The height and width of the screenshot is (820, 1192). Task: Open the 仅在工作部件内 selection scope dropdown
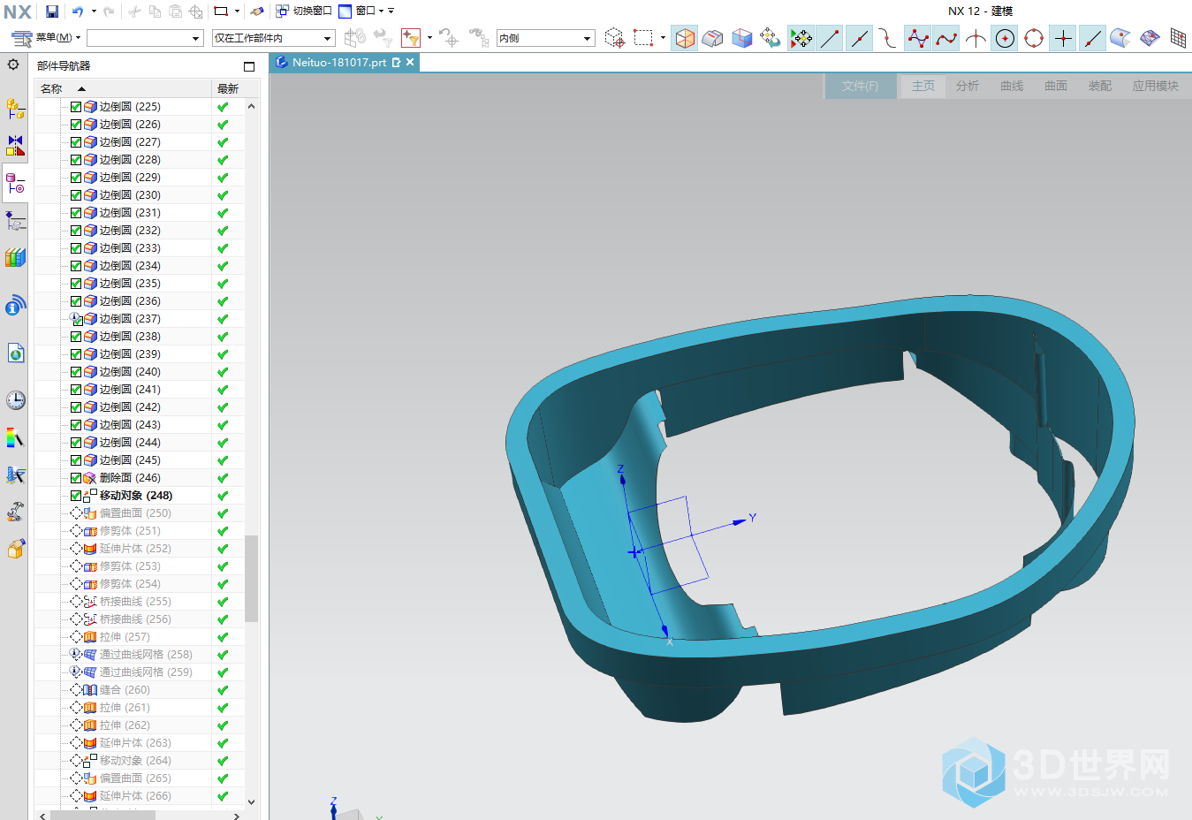point(274,38)
